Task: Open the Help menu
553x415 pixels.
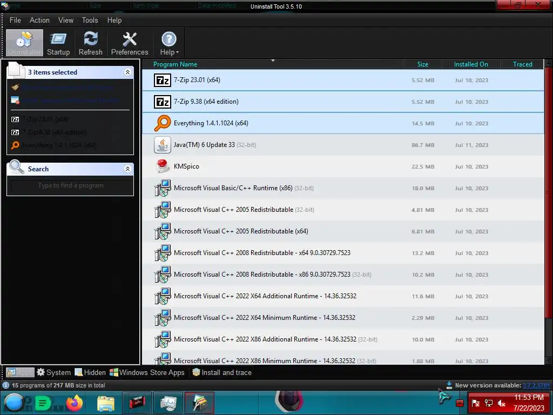Action: (x=114, y=20)
